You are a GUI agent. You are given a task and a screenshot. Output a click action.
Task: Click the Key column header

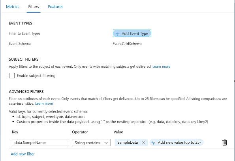point(15,132)
